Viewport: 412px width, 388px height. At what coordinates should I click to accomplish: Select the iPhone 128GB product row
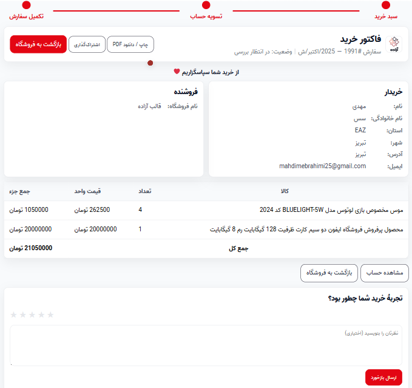(x=206, y=230)
